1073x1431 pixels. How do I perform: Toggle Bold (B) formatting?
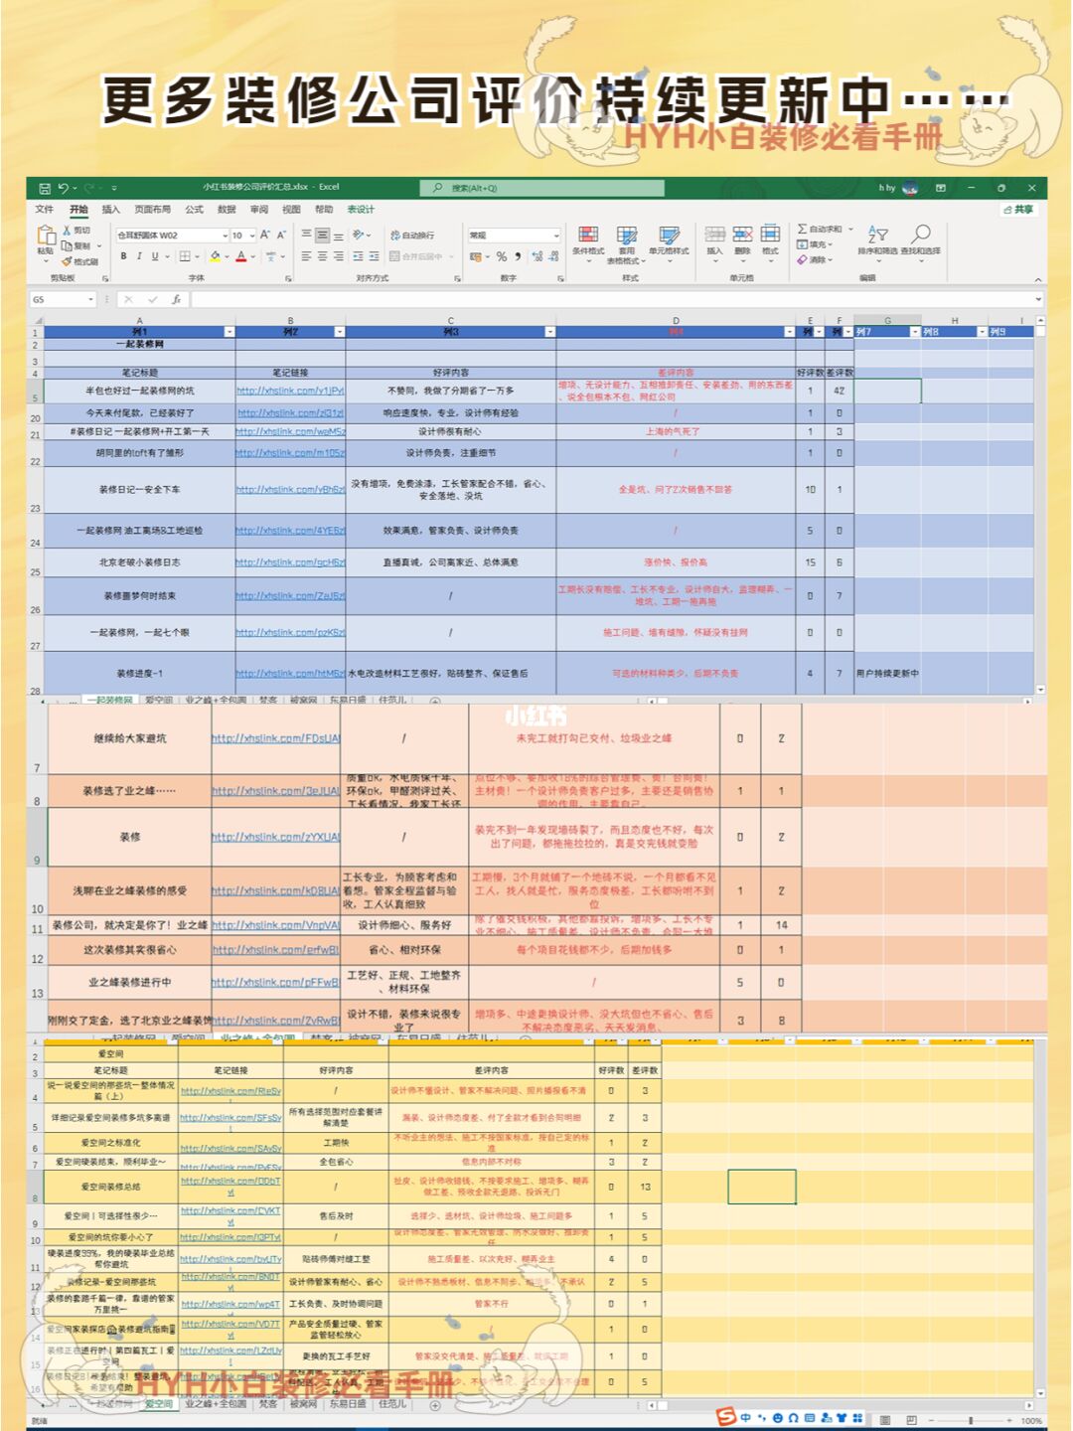tap(124, 256)
